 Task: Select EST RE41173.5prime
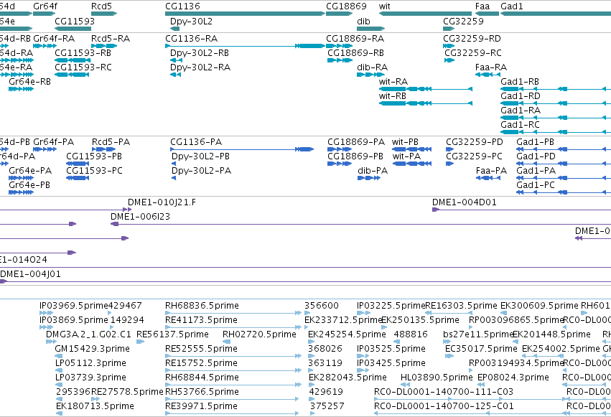(x=233, y=327)
